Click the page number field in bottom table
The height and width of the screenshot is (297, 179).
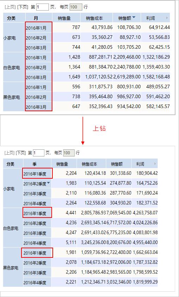[x=39, y=153]
